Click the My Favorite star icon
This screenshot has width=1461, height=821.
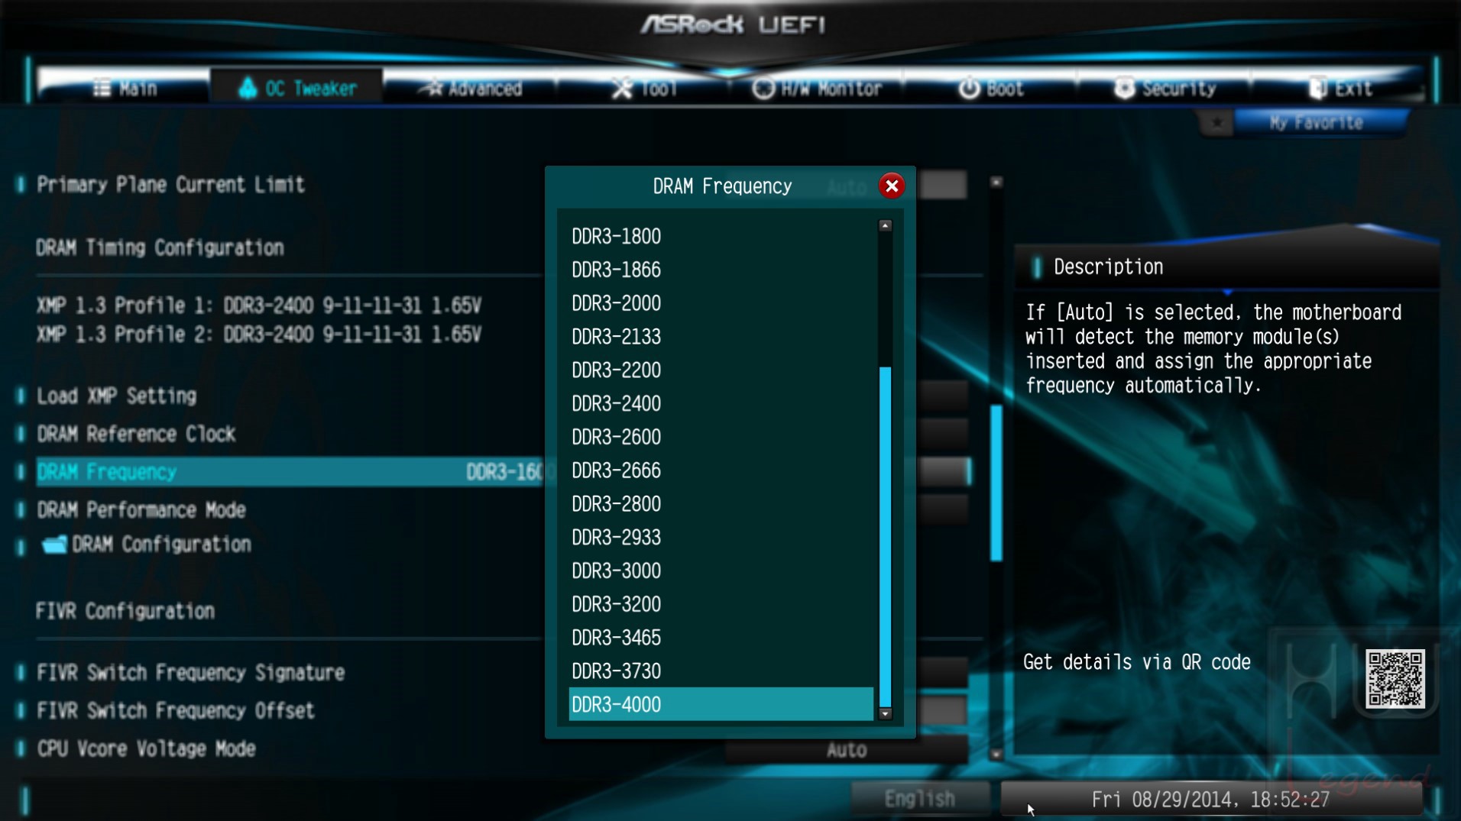1216,123
